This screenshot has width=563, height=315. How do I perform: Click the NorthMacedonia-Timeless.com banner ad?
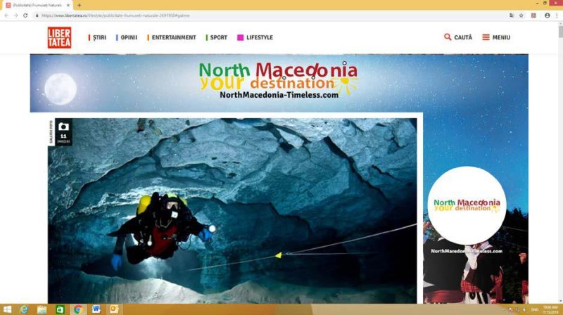(279, 83)
